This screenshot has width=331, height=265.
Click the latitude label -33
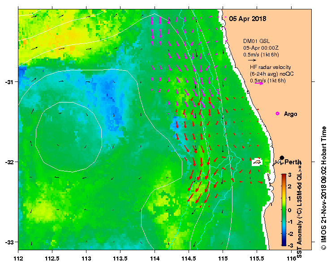pyautogui.click(x=9, y=242)
